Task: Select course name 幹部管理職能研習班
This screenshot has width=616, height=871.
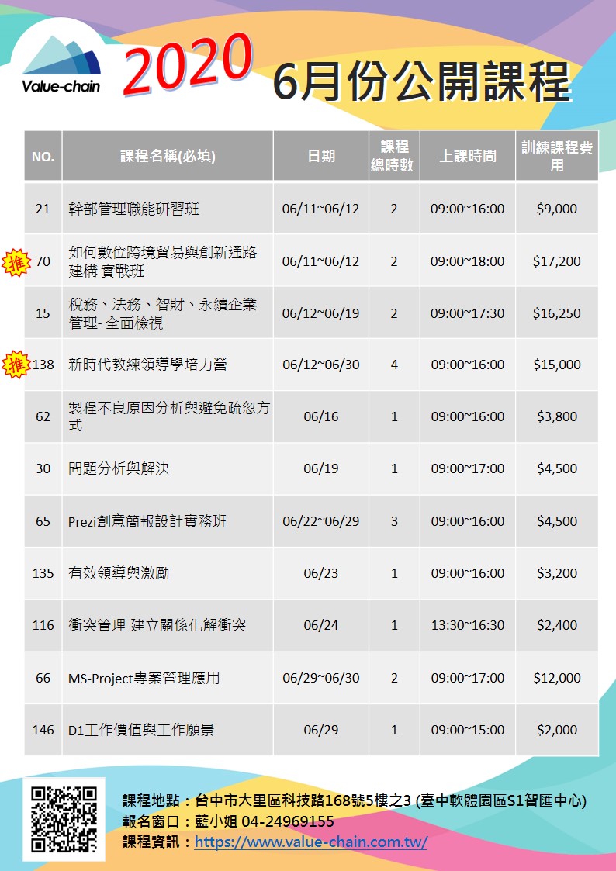Action: pyautogui.click(x=133, y=209)
